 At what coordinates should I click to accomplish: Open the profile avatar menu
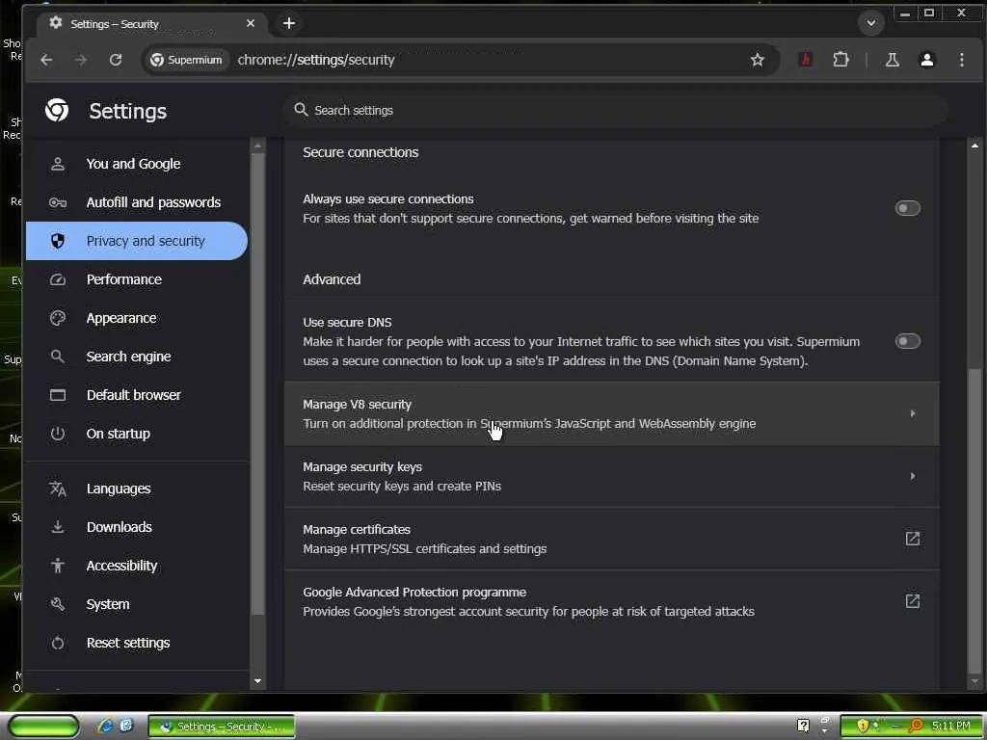tap(926, 60)
